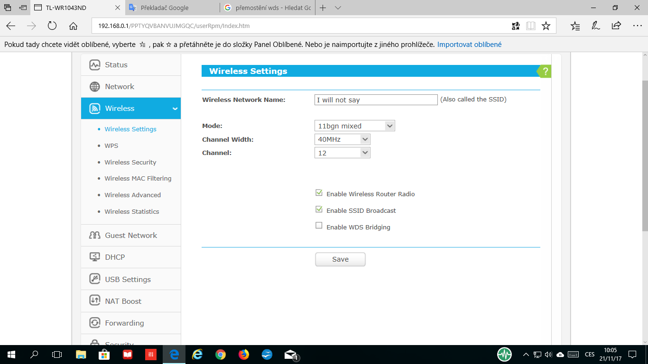Click the USB Settings plug icon
This screenshot has width=648, height=364.
(95, 279)
